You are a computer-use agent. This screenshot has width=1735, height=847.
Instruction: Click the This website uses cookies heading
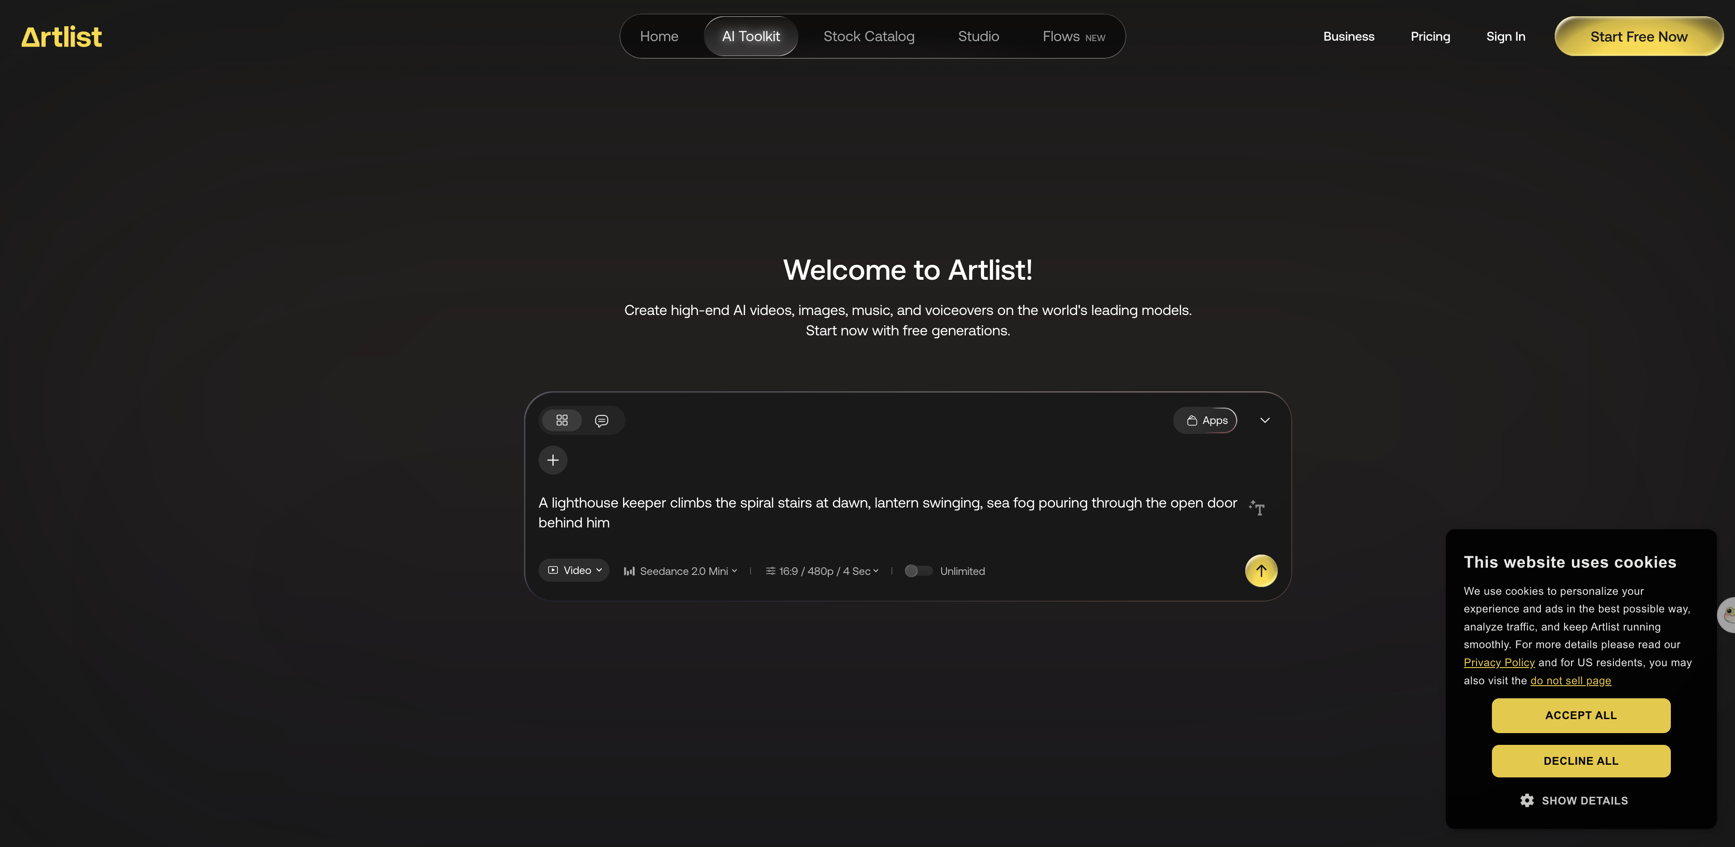[x=1569, y=562]
